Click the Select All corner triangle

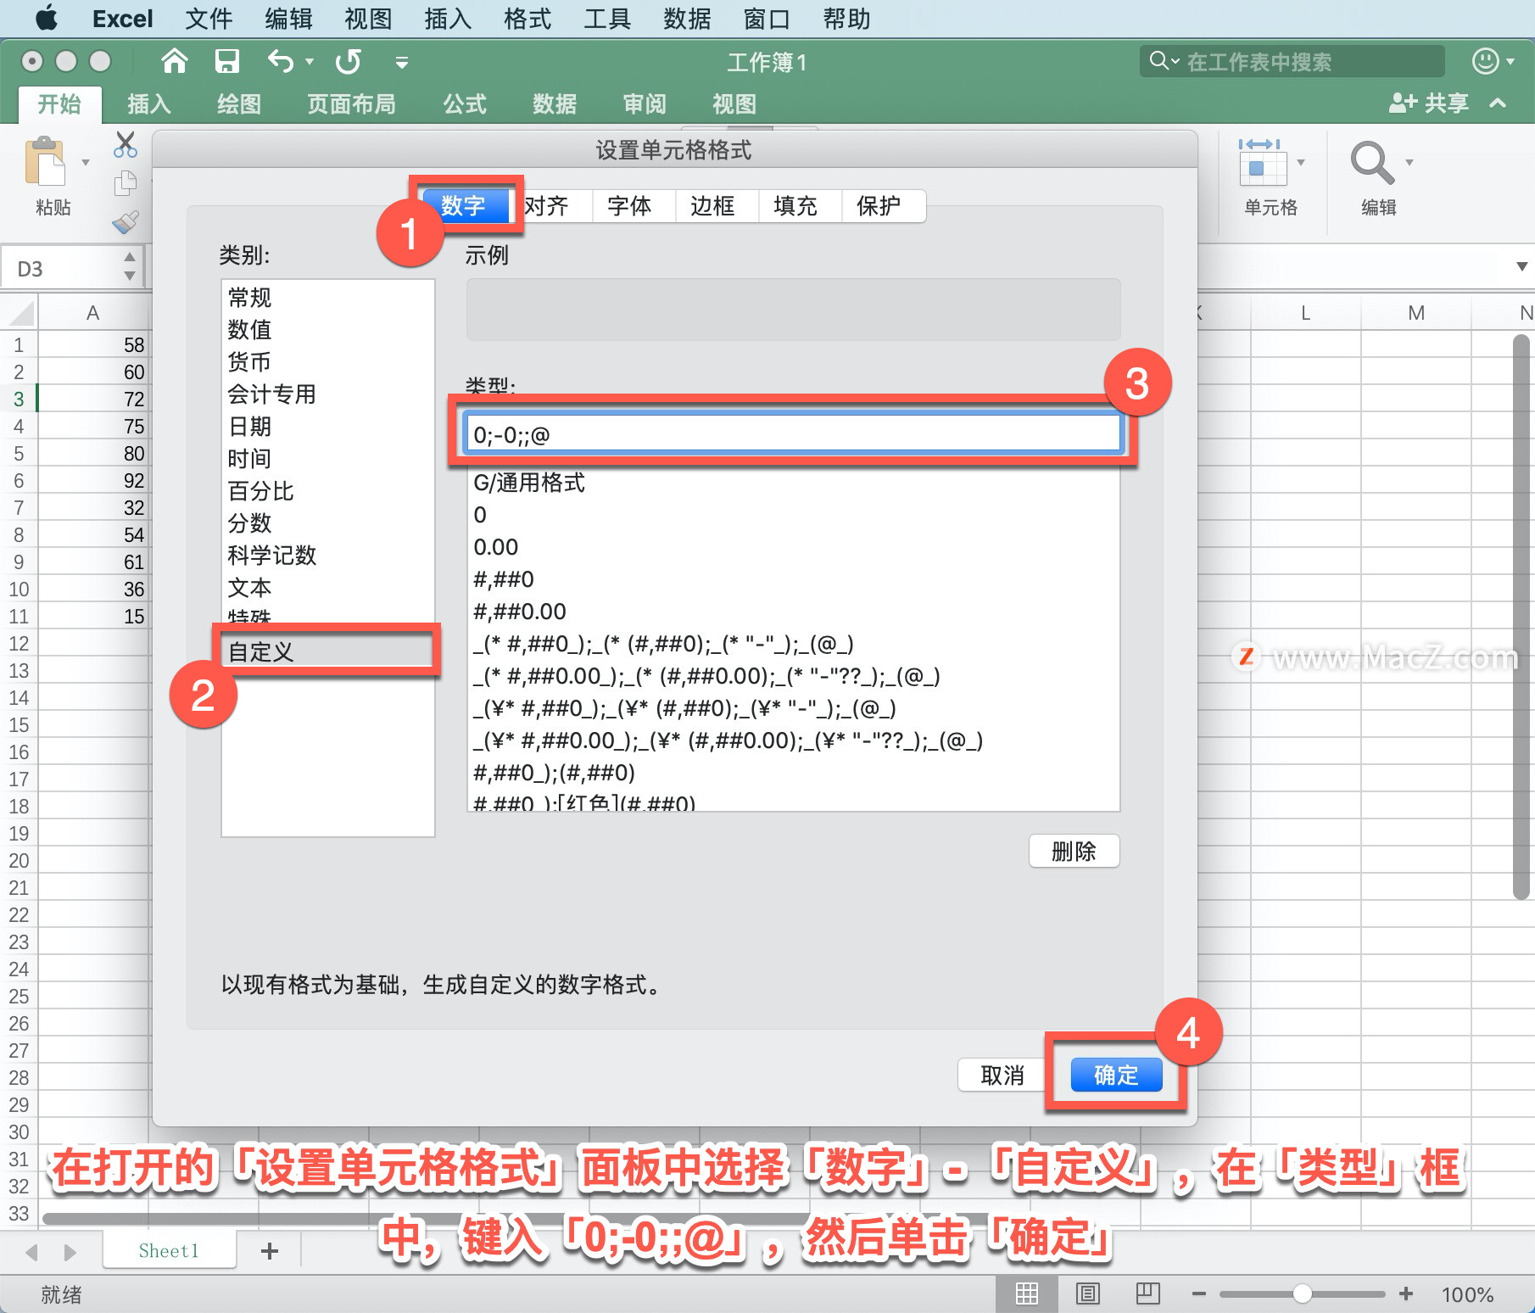(21, 313)
